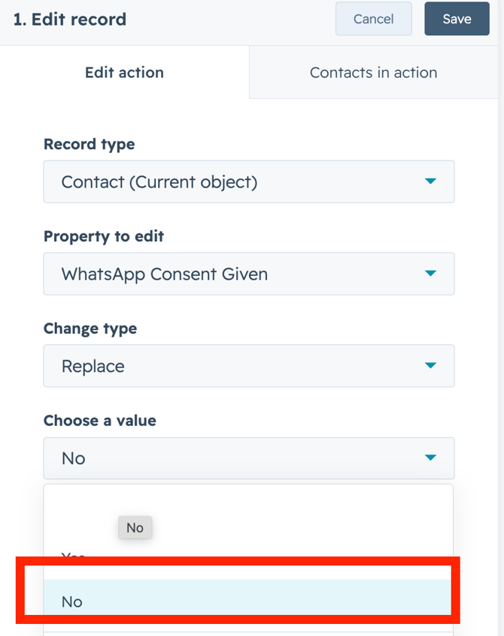This screenshot has width=504, height=636.
Task: Switch to the Edit action tab
Action: pos(124,72)
